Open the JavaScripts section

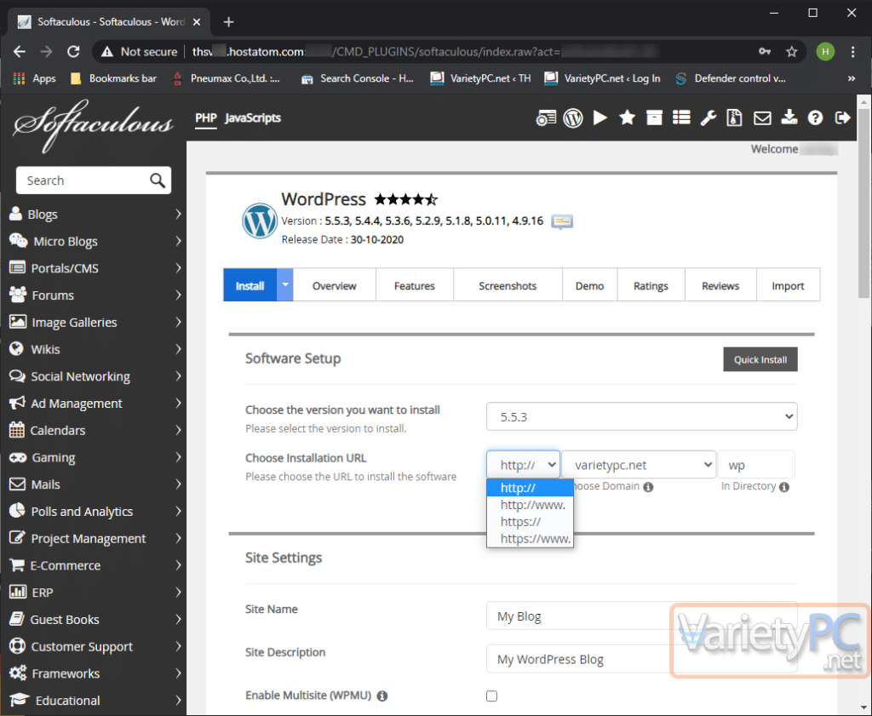253,117
